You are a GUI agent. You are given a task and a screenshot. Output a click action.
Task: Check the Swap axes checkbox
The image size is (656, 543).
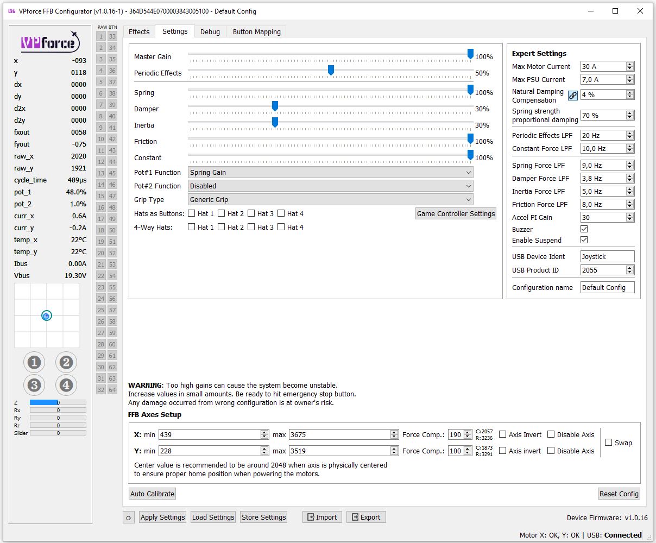tap(609, 443)
